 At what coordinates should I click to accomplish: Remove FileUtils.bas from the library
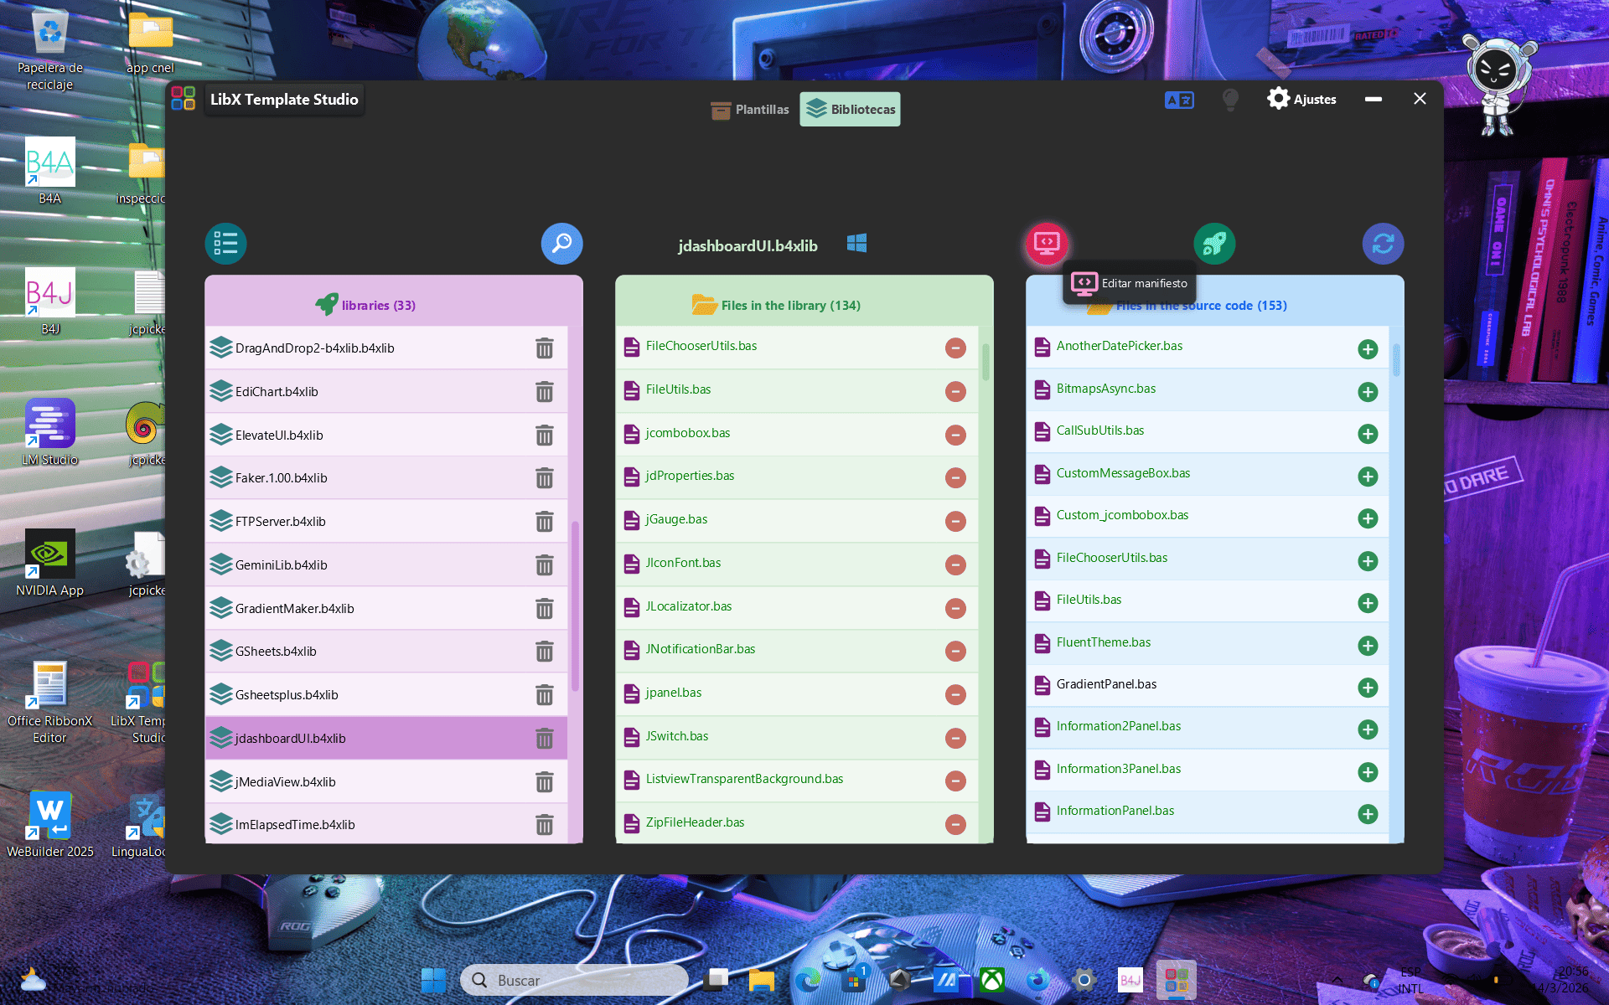955,391
